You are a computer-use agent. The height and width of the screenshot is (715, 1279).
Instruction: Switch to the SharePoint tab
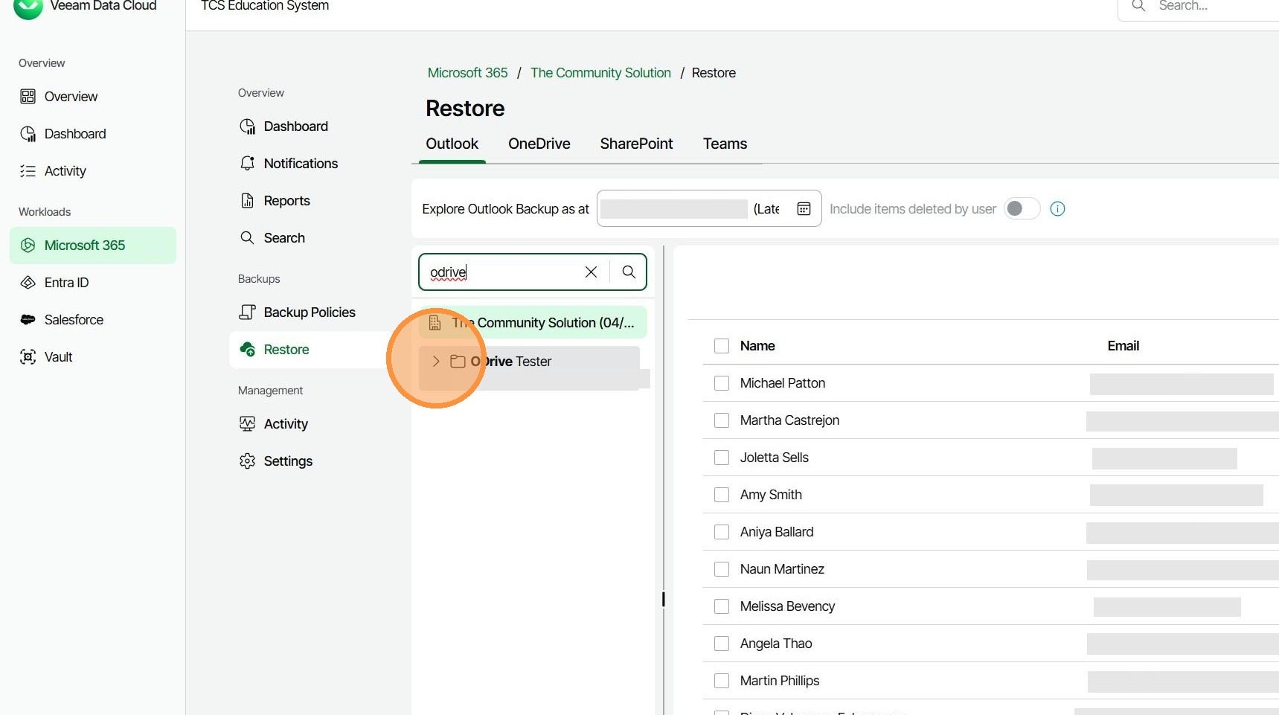pos(636,144)
